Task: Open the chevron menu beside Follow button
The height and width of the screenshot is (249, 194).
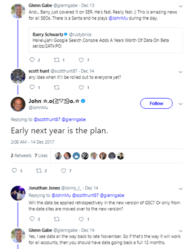Action: (180, 104)
